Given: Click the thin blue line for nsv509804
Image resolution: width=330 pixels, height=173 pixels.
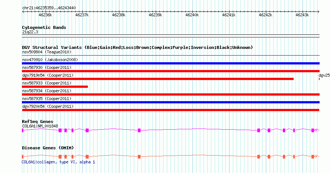Looking at the screenshot, I should [x=171, y=56].
